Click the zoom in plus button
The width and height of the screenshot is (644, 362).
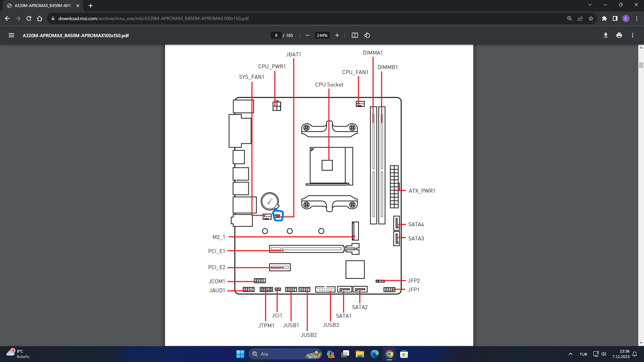tap(337, 35)
